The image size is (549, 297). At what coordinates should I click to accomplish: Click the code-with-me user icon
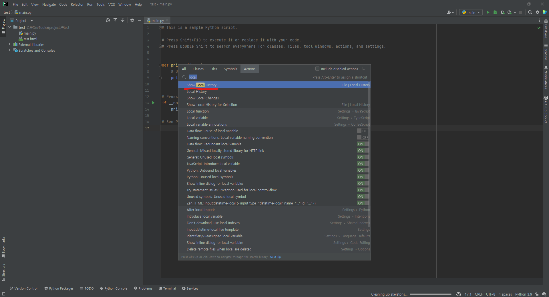pyautogui.click(x=450, y=12)
